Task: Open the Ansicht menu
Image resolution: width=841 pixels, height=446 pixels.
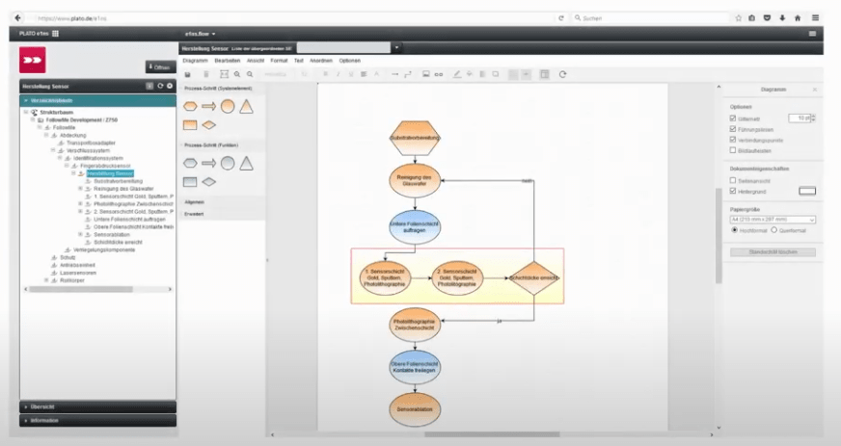Action: click(256, 61)
